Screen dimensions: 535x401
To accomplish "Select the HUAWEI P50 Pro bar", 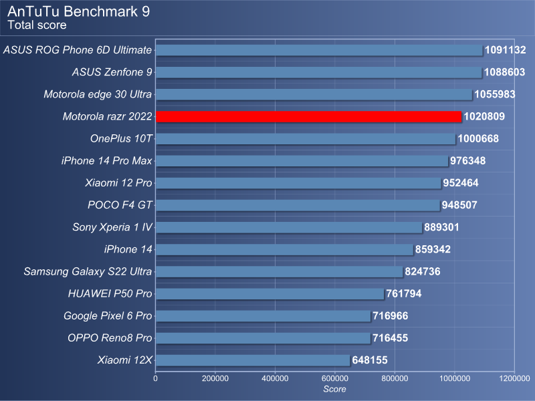I will pos(270,293).
